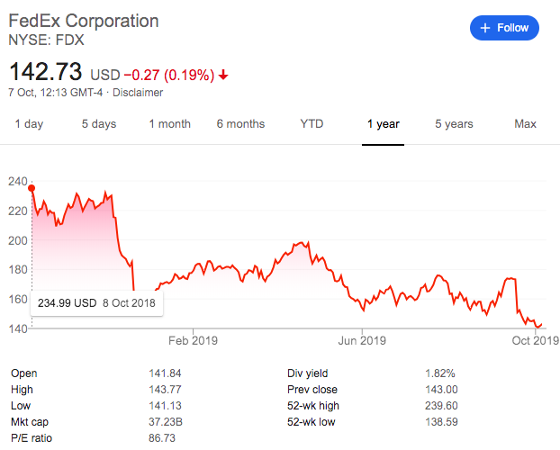This screenshot has height=450, width=560.
Task: Click the plus icon in Follow button
Action: (485, 28)
